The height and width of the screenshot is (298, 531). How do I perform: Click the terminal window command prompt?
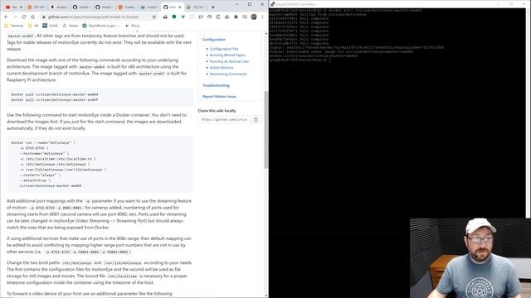pos(300,60)
